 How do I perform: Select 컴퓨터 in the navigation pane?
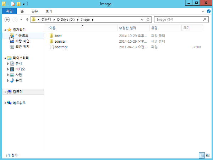click(x=17, y=92)
